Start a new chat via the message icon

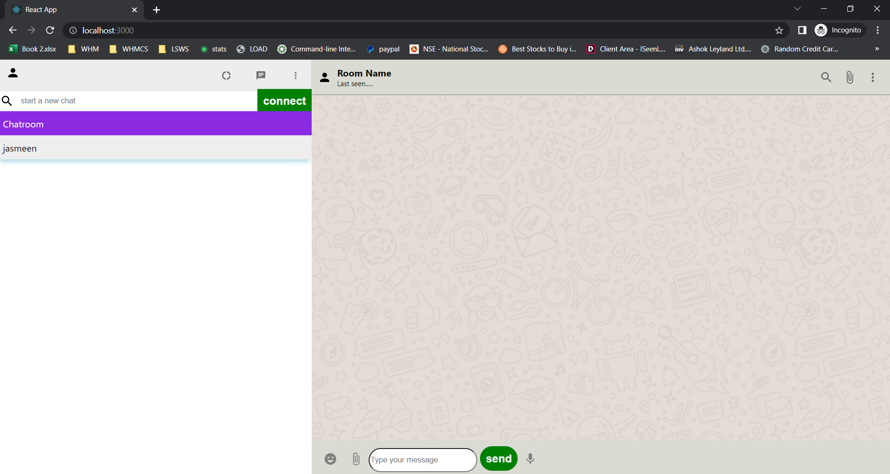(261, 75)
